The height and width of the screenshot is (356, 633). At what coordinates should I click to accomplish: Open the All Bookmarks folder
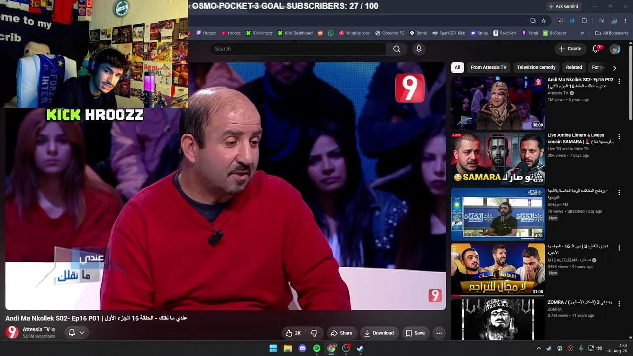tap(612, 33)
